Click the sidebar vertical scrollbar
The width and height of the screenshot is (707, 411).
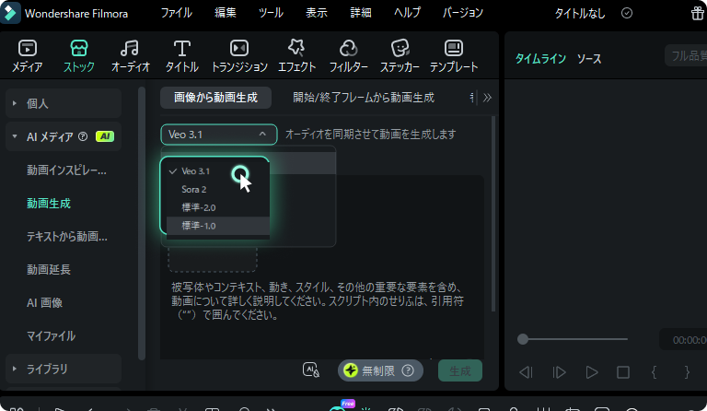pos(142,223)
